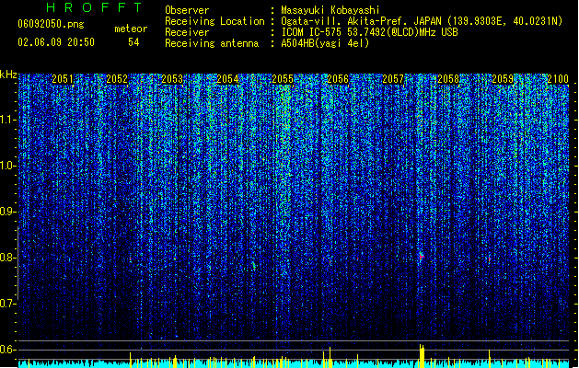Click the HROFFT title text
This screenshot has width=579, height=368.
(x=94, y=7)
